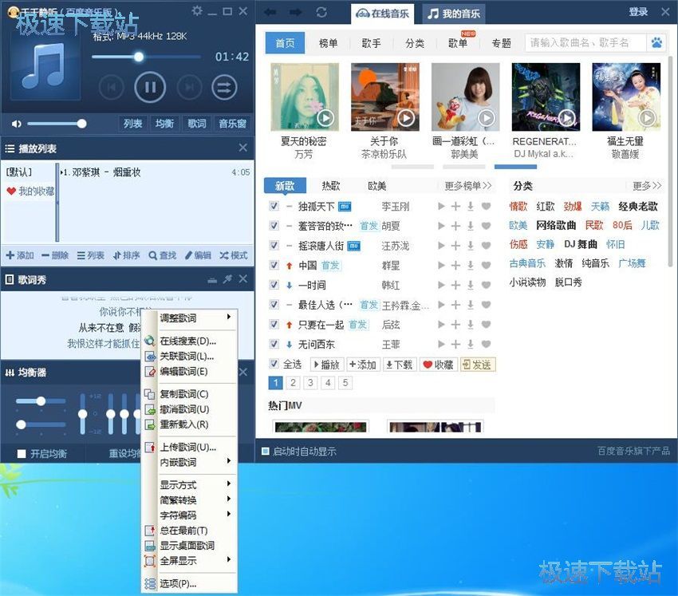678x596 pixels.
Task: Open 查找 to search the playlist
Action: (x=162, y=255)
